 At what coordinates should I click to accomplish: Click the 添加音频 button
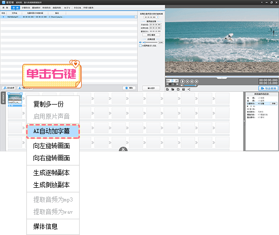[9, 88]
